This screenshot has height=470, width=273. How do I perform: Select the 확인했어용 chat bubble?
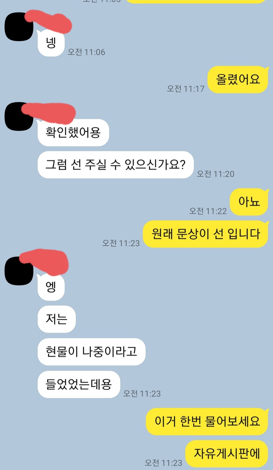73,132
